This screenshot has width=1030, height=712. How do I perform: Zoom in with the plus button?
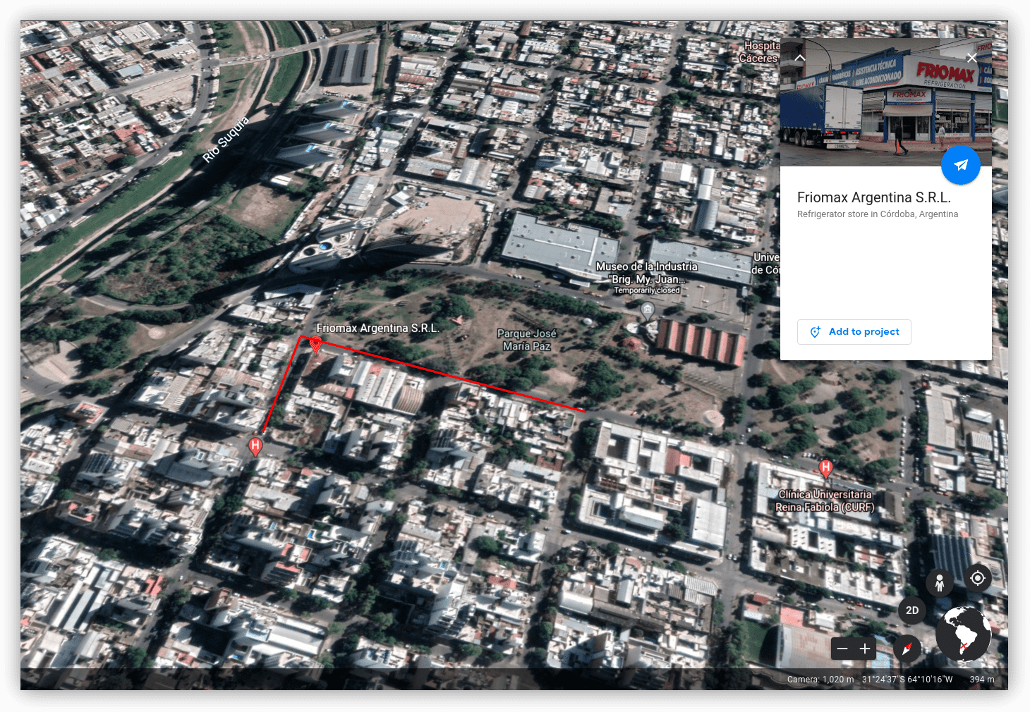[x=865, y=649]
